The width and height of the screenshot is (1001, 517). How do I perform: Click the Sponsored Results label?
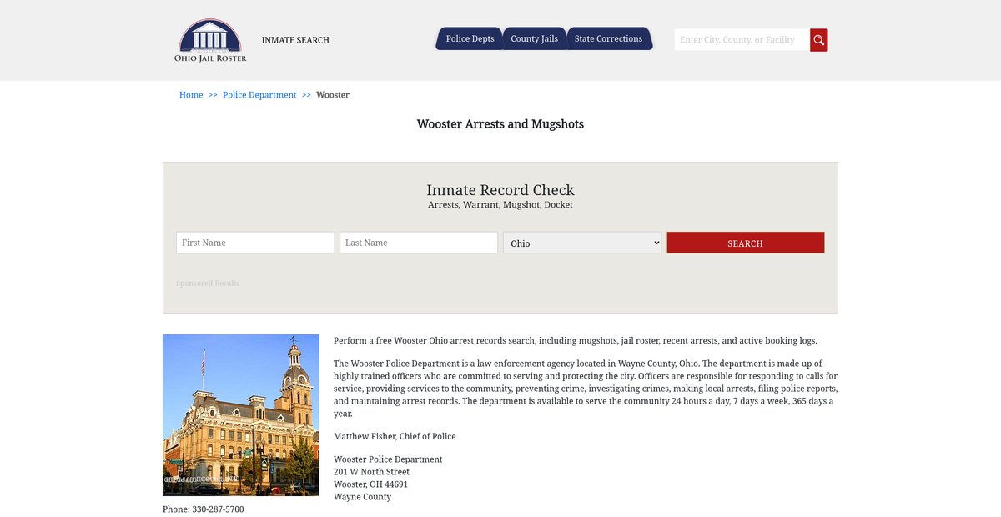(x=208, y=284)
